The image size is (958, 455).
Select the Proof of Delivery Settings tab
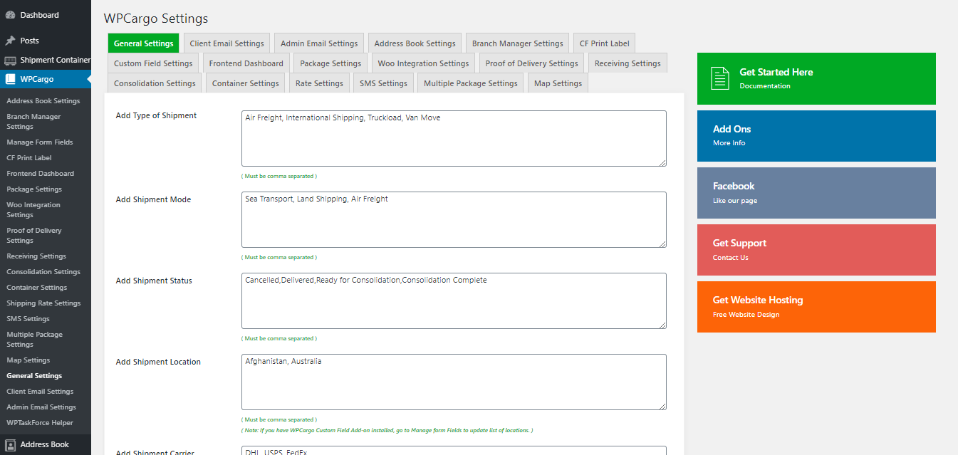click(x=531, y=63)
